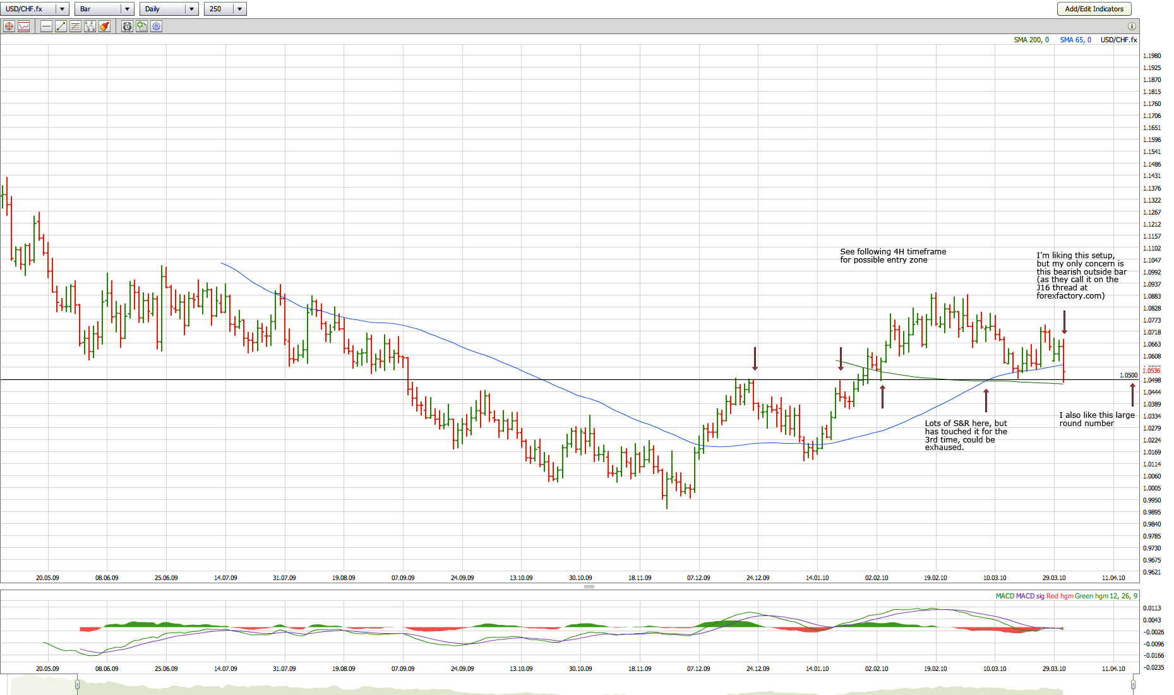The image size is (1174, 695).
Task: Select the horizontal line drawing tool
Action: pyautogui.click(x=46, y=27)
